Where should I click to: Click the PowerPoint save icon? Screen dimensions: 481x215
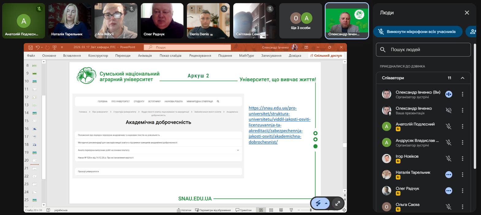point(30,47)
